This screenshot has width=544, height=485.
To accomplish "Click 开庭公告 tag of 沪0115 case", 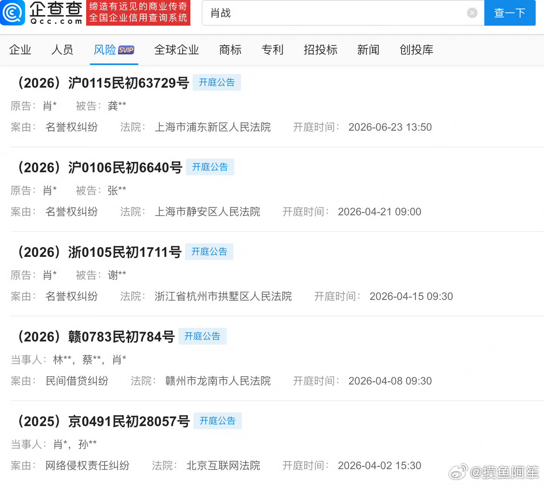I will tap(217, 82).
